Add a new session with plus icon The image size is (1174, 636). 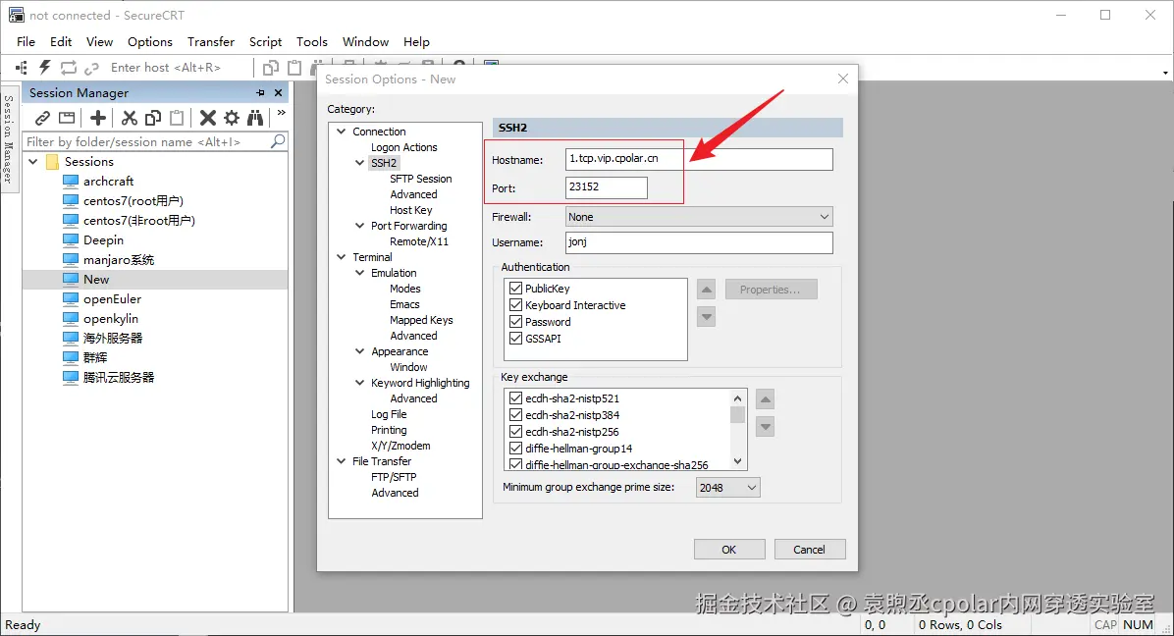coord(97,118)
